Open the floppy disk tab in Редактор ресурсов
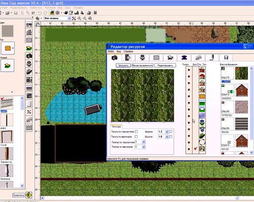This screenshot has width=254, height=202. click(226, 58)
